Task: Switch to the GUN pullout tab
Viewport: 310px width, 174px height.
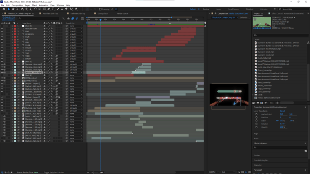Action: coord(103,14)
